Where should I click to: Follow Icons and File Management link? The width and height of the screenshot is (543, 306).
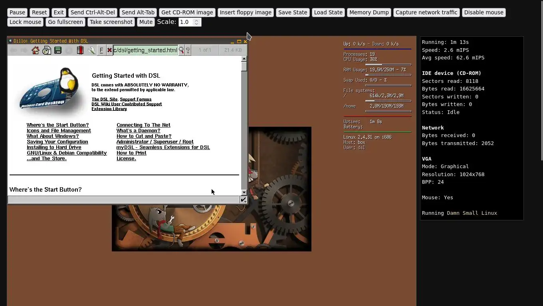(59, 131)
